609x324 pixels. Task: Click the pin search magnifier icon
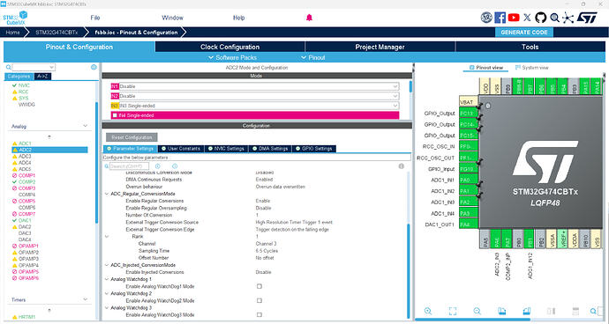593,311
